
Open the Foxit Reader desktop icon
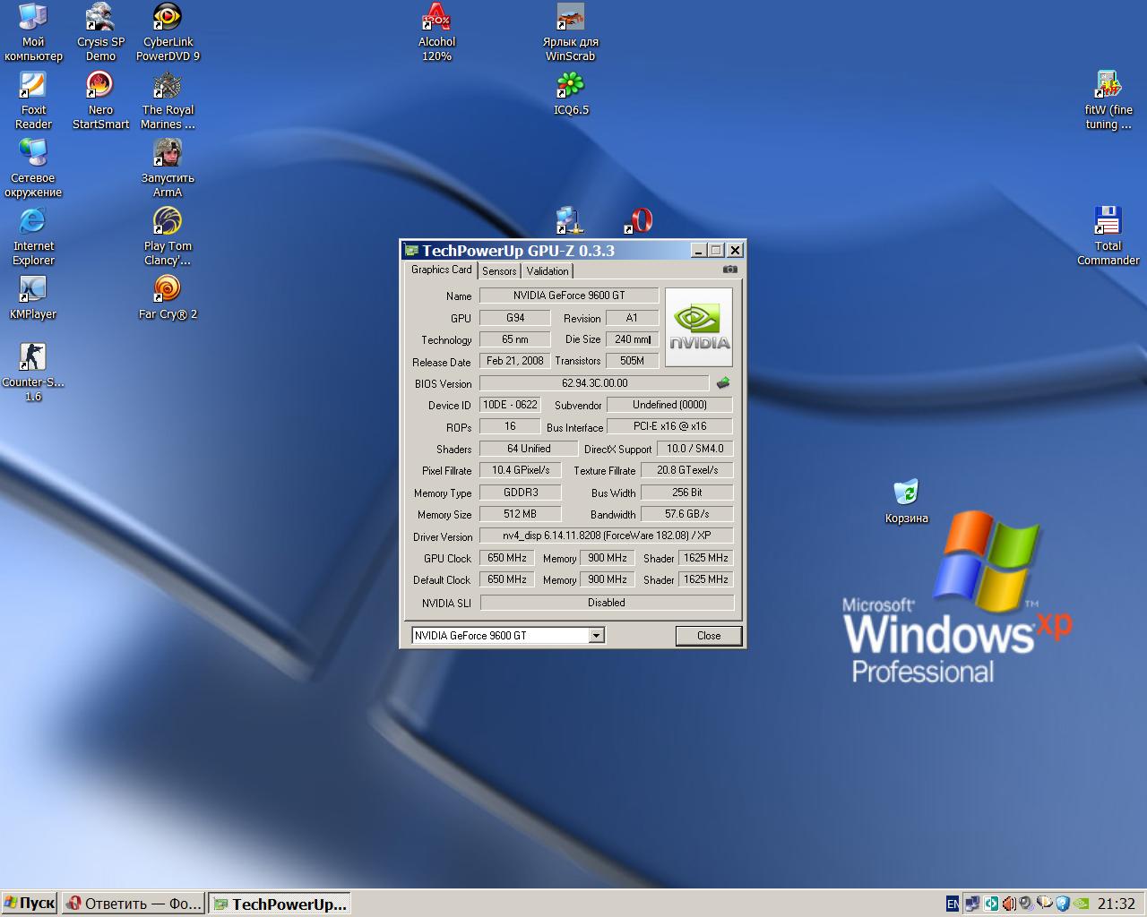pyautogui.click(x=33, y=100)
